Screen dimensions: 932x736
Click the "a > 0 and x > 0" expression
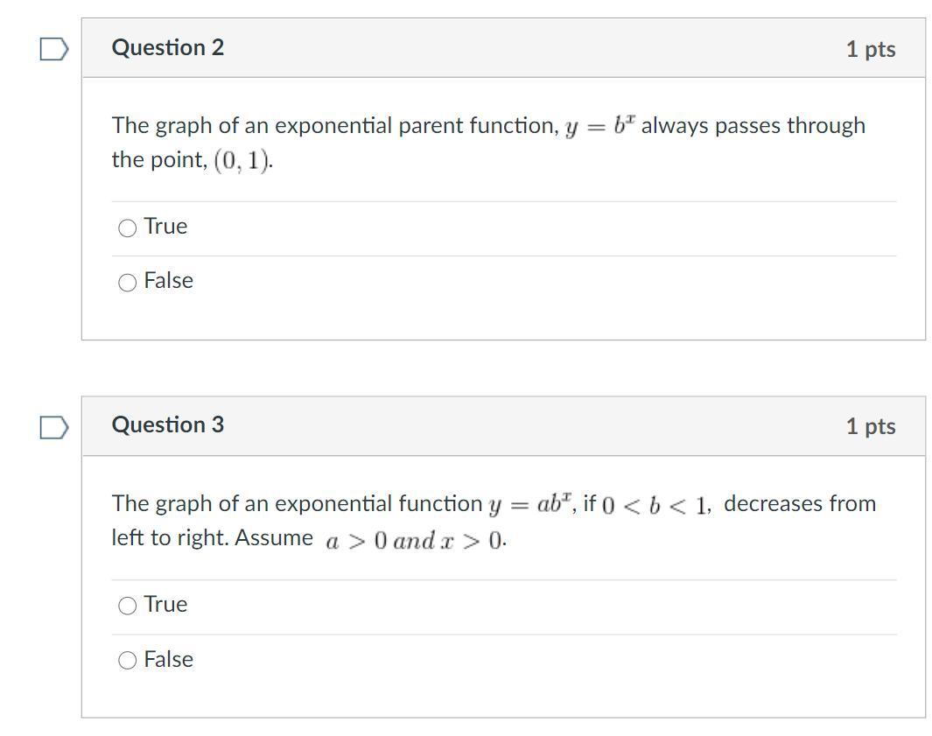click(415, 541)
